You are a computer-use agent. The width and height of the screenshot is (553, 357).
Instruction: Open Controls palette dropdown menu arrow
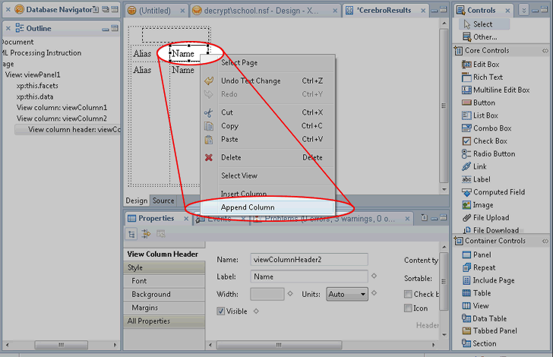(524, 11)
